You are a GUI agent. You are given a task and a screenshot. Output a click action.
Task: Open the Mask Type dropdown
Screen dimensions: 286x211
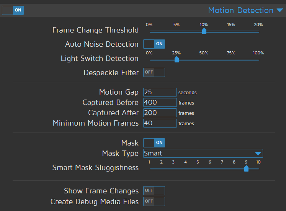coord(199,154)
